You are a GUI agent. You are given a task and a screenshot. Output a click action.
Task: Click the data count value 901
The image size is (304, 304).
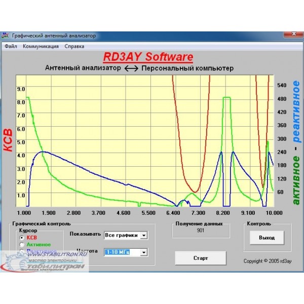(x=200, y=231)
